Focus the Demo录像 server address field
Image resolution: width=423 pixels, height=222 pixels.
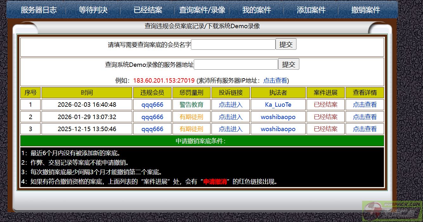coord(236,65)
